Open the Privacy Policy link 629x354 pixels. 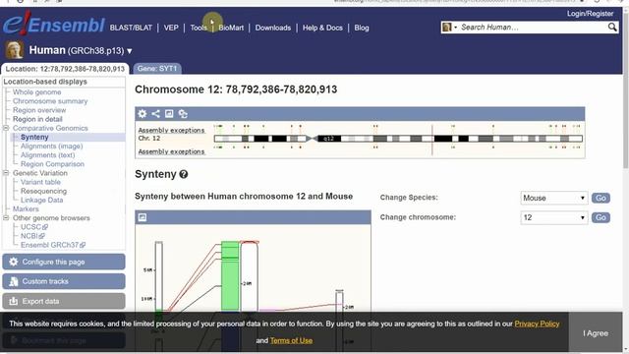[537, 324]
